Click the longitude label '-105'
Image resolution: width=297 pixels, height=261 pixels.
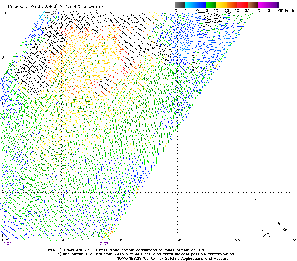coord(4,240)
